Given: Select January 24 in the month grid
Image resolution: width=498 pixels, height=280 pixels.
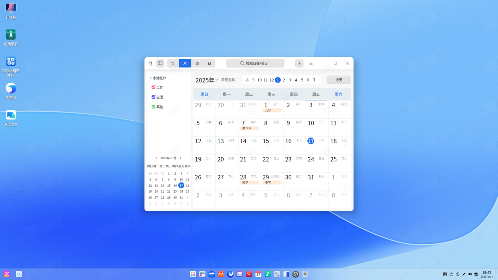Looking at the screenshot, I should [317, 164].
